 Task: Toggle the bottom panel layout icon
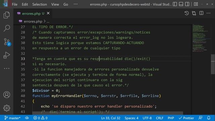(181, 4)
